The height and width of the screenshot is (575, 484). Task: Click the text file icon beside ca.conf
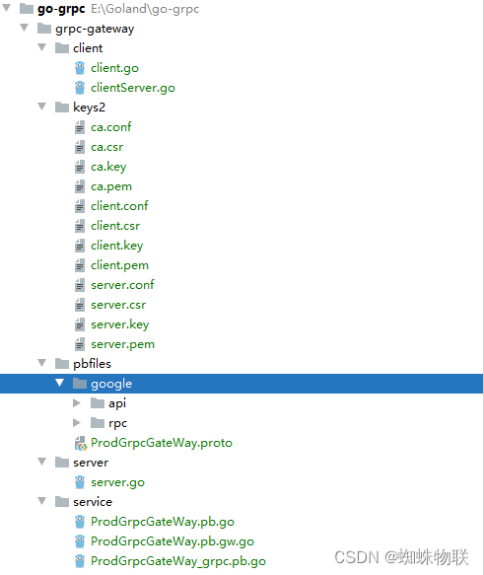pos(80,127)
